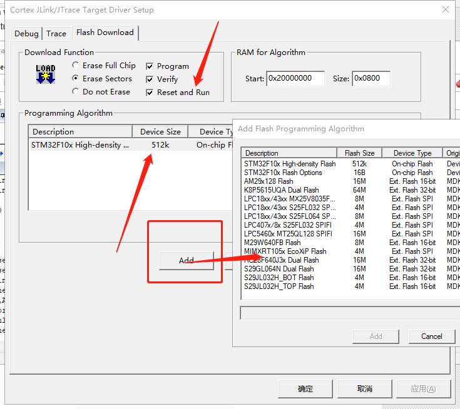Click Device Size column header
The image size is (460, 409).
pyautogui.click(x=160, y=131)
